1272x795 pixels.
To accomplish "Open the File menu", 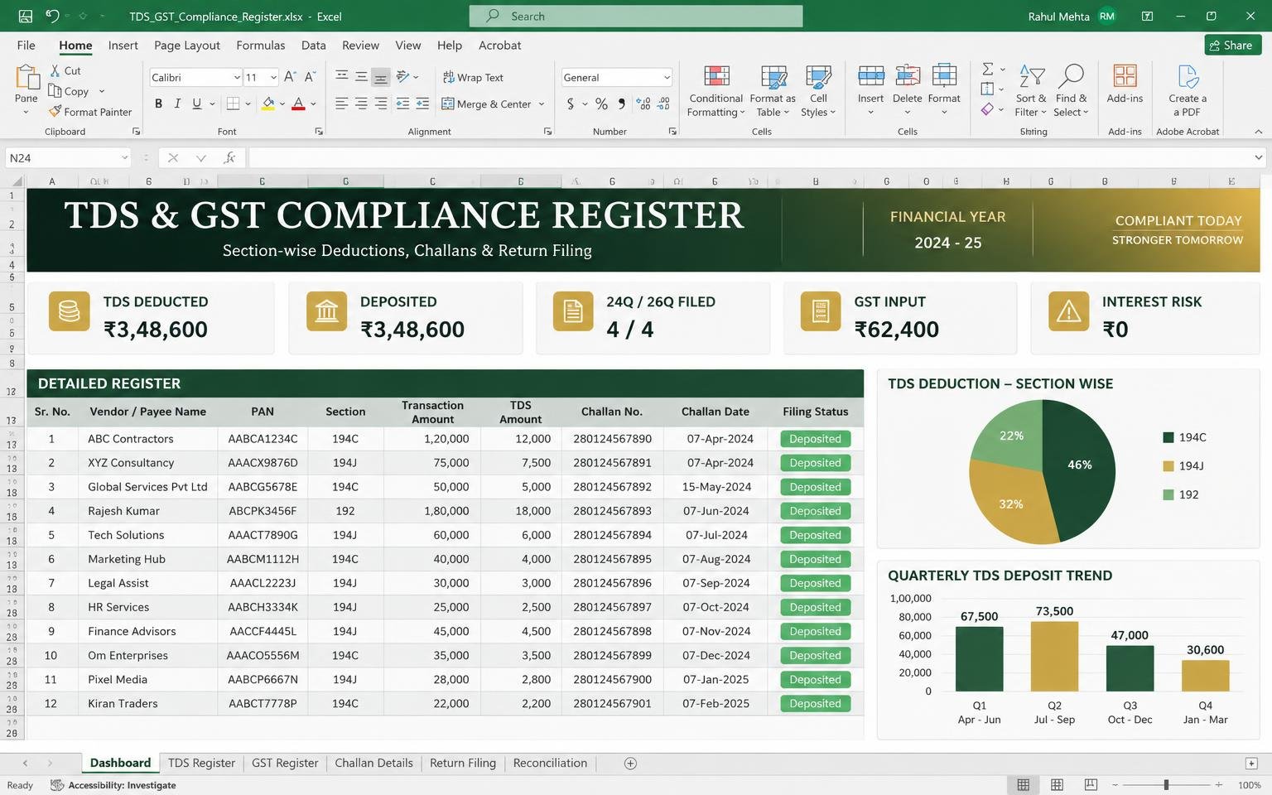I will [x=26, y=46].
